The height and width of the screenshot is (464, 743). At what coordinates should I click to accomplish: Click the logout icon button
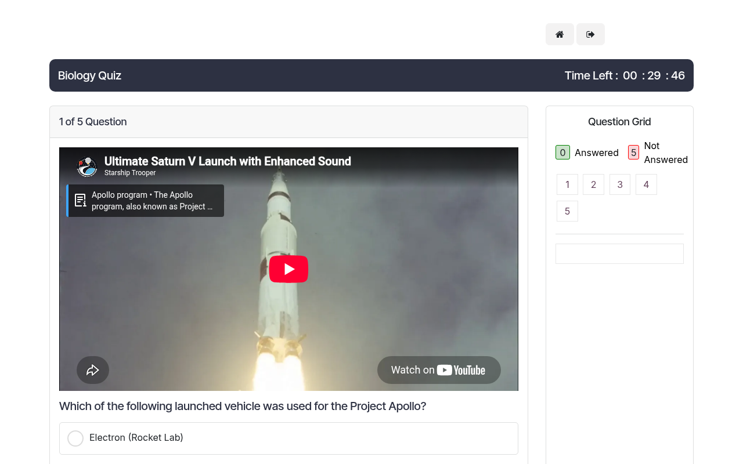click(590, 34)
